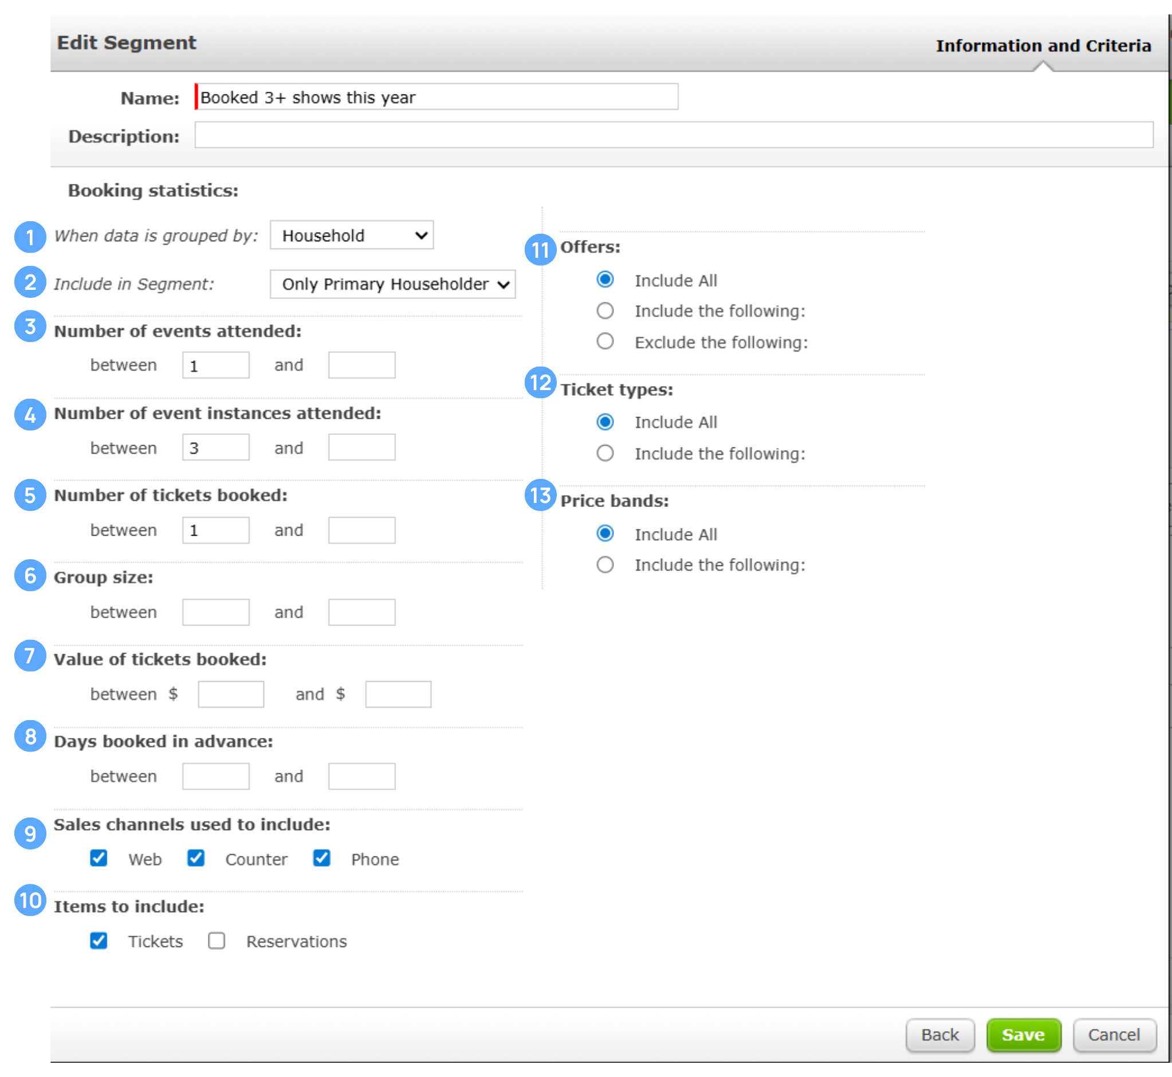This screenshot has width=1172, height=1077.
Task: Click numbered marker 12 beside Ticket types
Action: click(540, 382)
